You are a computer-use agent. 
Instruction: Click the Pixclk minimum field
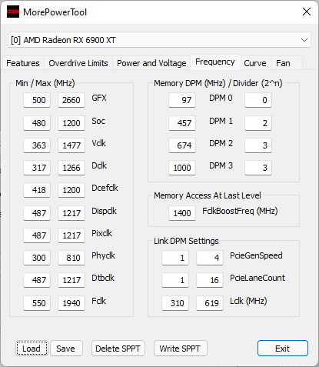coord(37,235)
